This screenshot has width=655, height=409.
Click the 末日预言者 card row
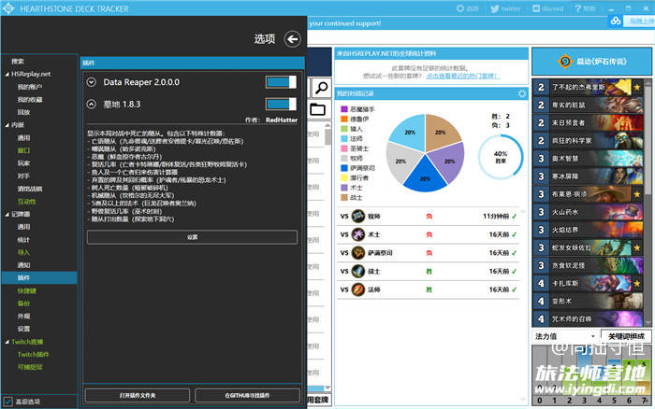click(x=588, y=122)
